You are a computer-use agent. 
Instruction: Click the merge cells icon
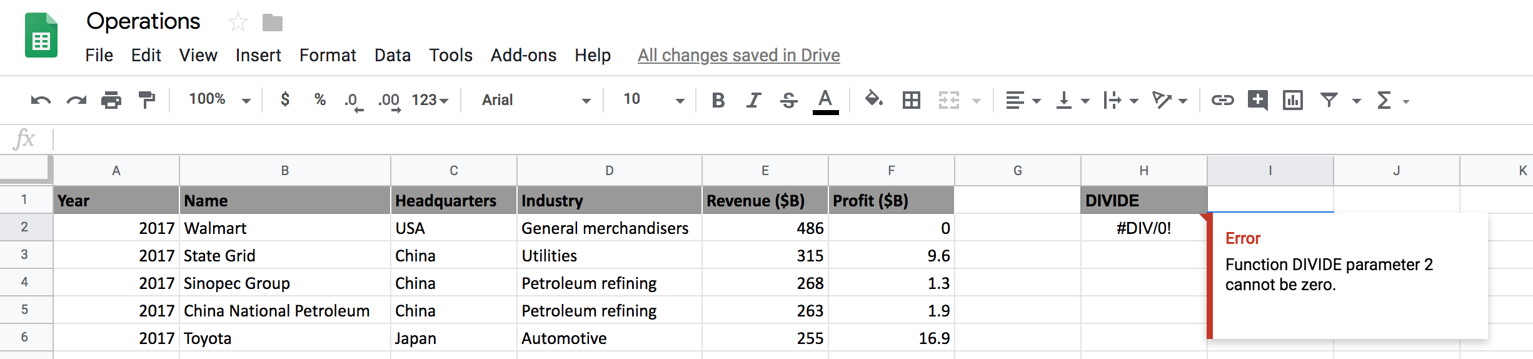(x=948, y=100)
